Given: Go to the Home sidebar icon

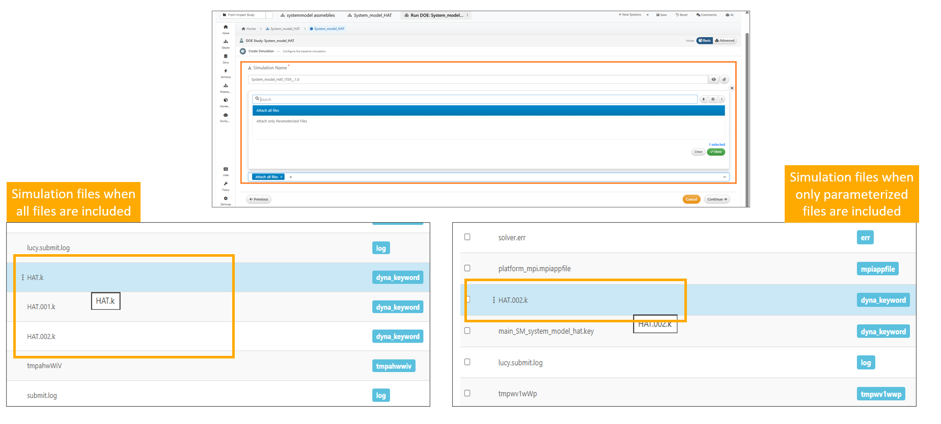Looking at the screenshot, I should coord(226,27).
